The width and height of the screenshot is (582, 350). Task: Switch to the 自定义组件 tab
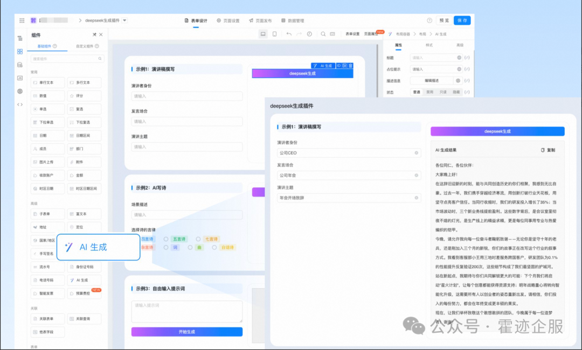point(87,46)
